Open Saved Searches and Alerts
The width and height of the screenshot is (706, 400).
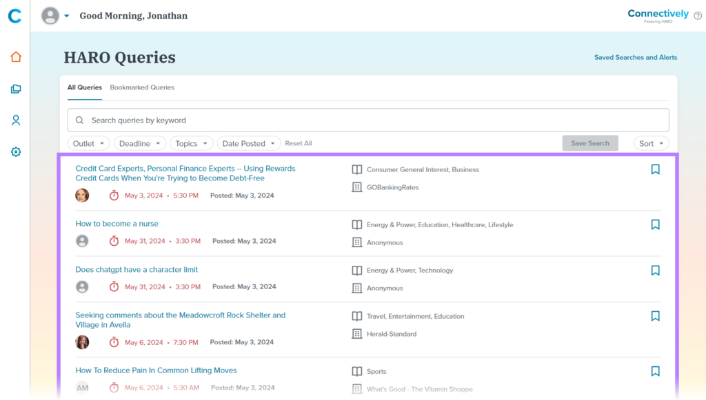636,58
